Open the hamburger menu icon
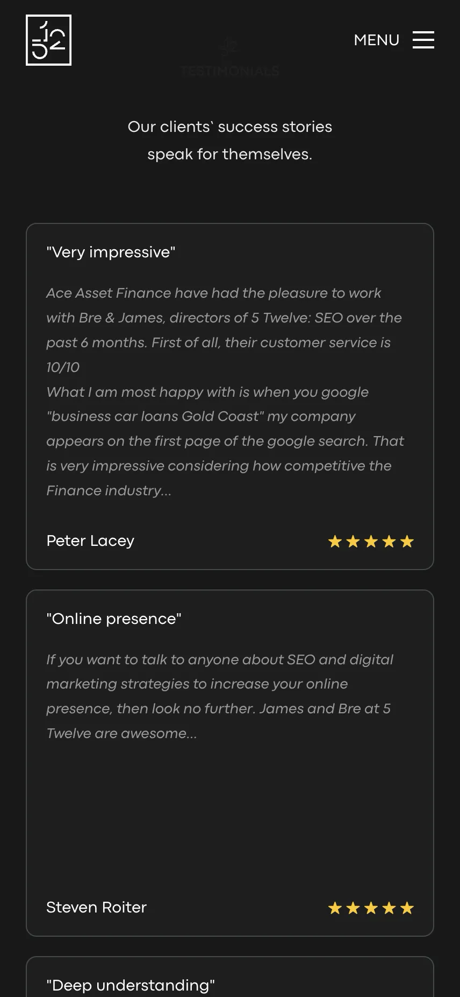The height and width of the screenshot is (997, 460). click(x=423, y=40)
